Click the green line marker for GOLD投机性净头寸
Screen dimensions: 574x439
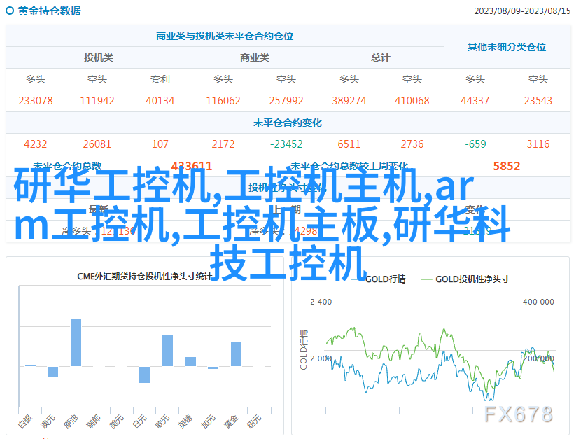click(426, 280)
